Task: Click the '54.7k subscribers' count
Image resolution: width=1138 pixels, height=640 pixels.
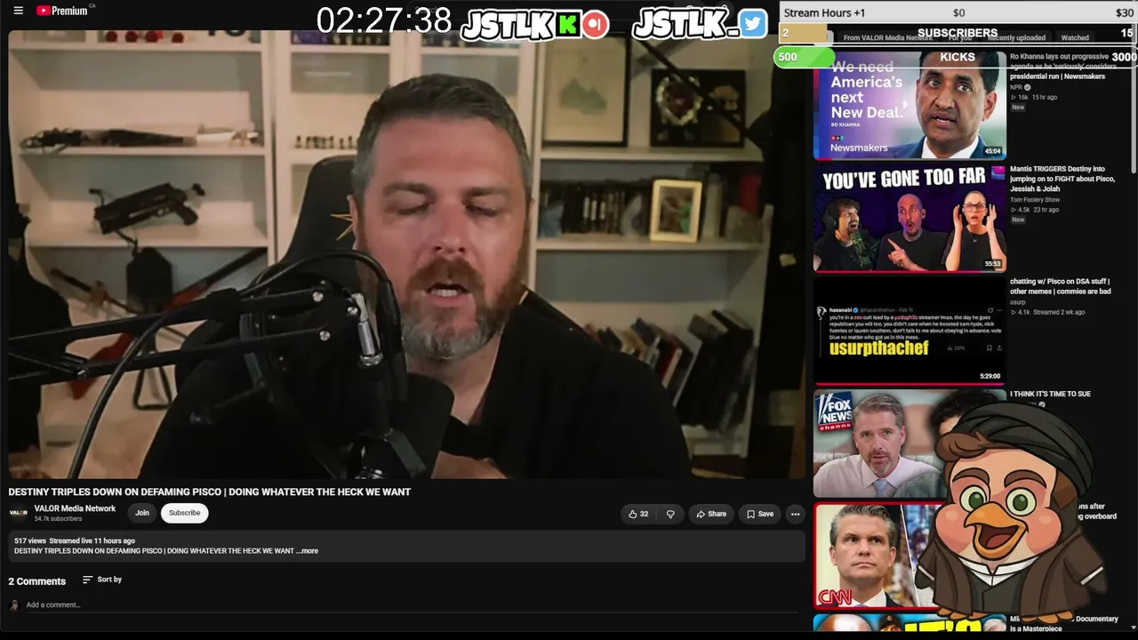Action: 58,519
